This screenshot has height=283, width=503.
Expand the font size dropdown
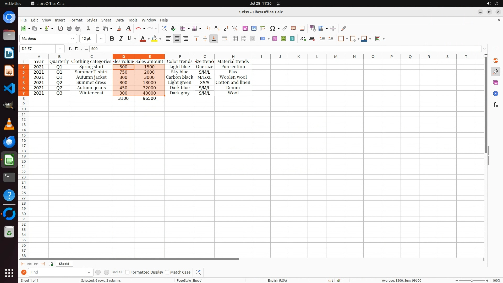101,39
